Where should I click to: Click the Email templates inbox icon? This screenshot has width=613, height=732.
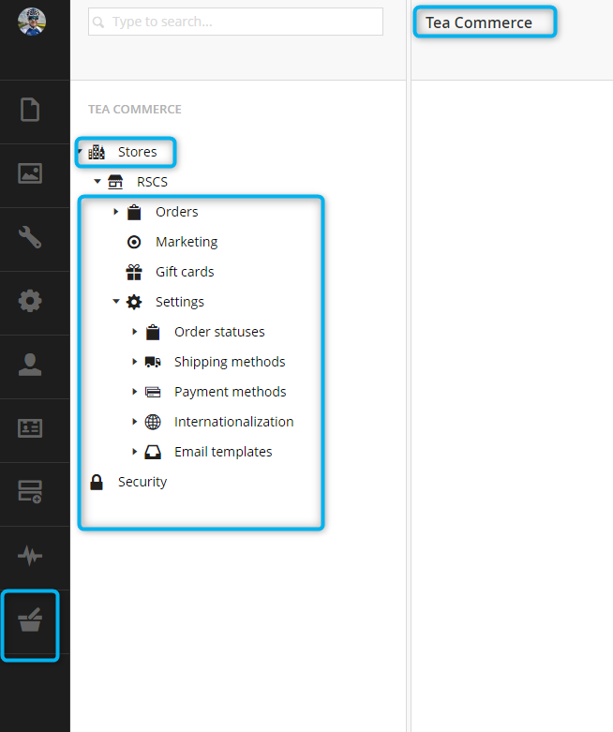(x=153, y=452)
